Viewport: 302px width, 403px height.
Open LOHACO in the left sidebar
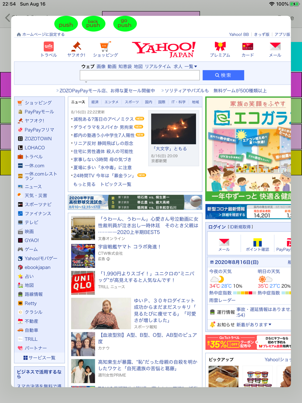[x=34, y=148]
